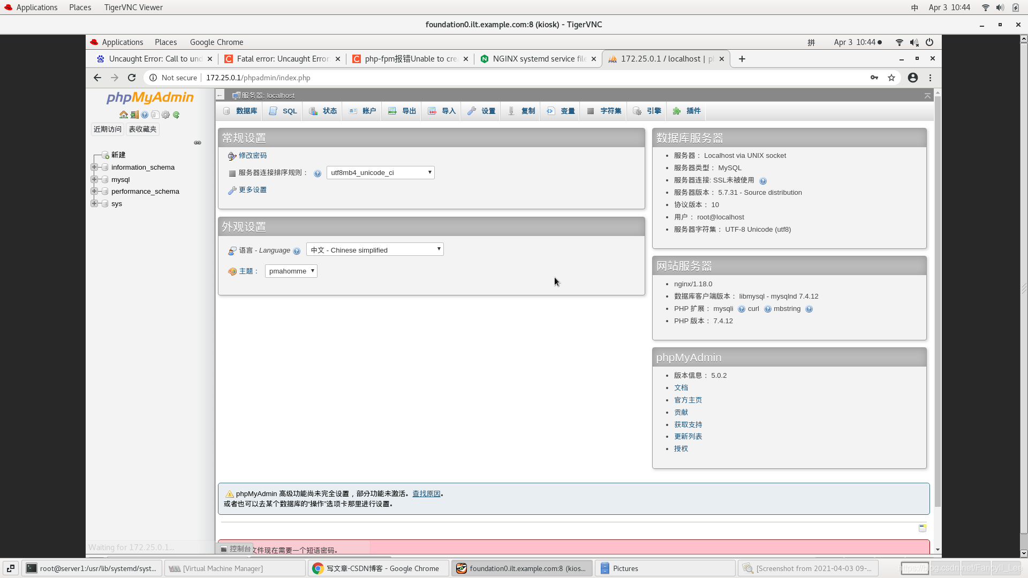Expand the mysql database tree node
The image size is (1028, 578).
point(94,179)
